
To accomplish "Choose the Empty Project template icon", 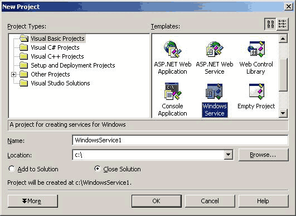I will (256, 92).
